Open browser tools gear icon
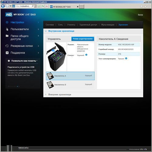 149,6
